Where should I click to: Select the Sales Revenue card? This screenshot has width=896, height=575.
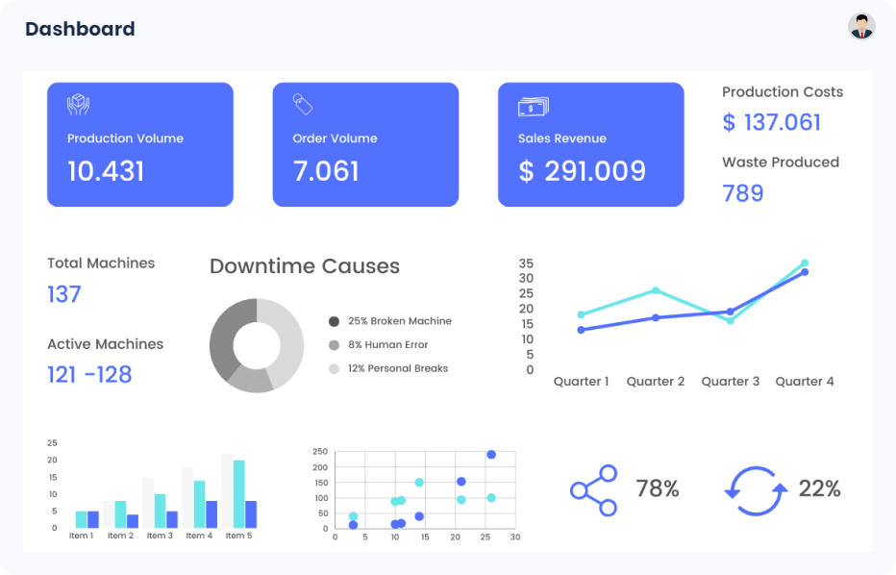pos(590,144)
